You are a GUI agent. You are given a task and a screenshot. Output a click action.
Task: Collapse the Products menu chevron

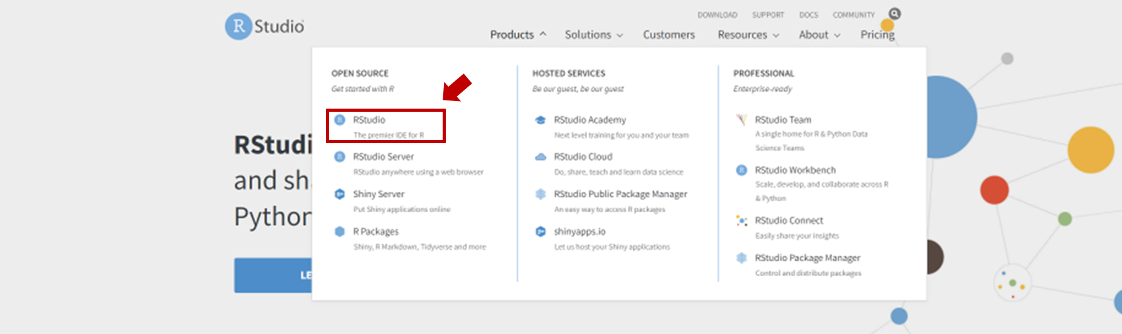click(543, 34)
